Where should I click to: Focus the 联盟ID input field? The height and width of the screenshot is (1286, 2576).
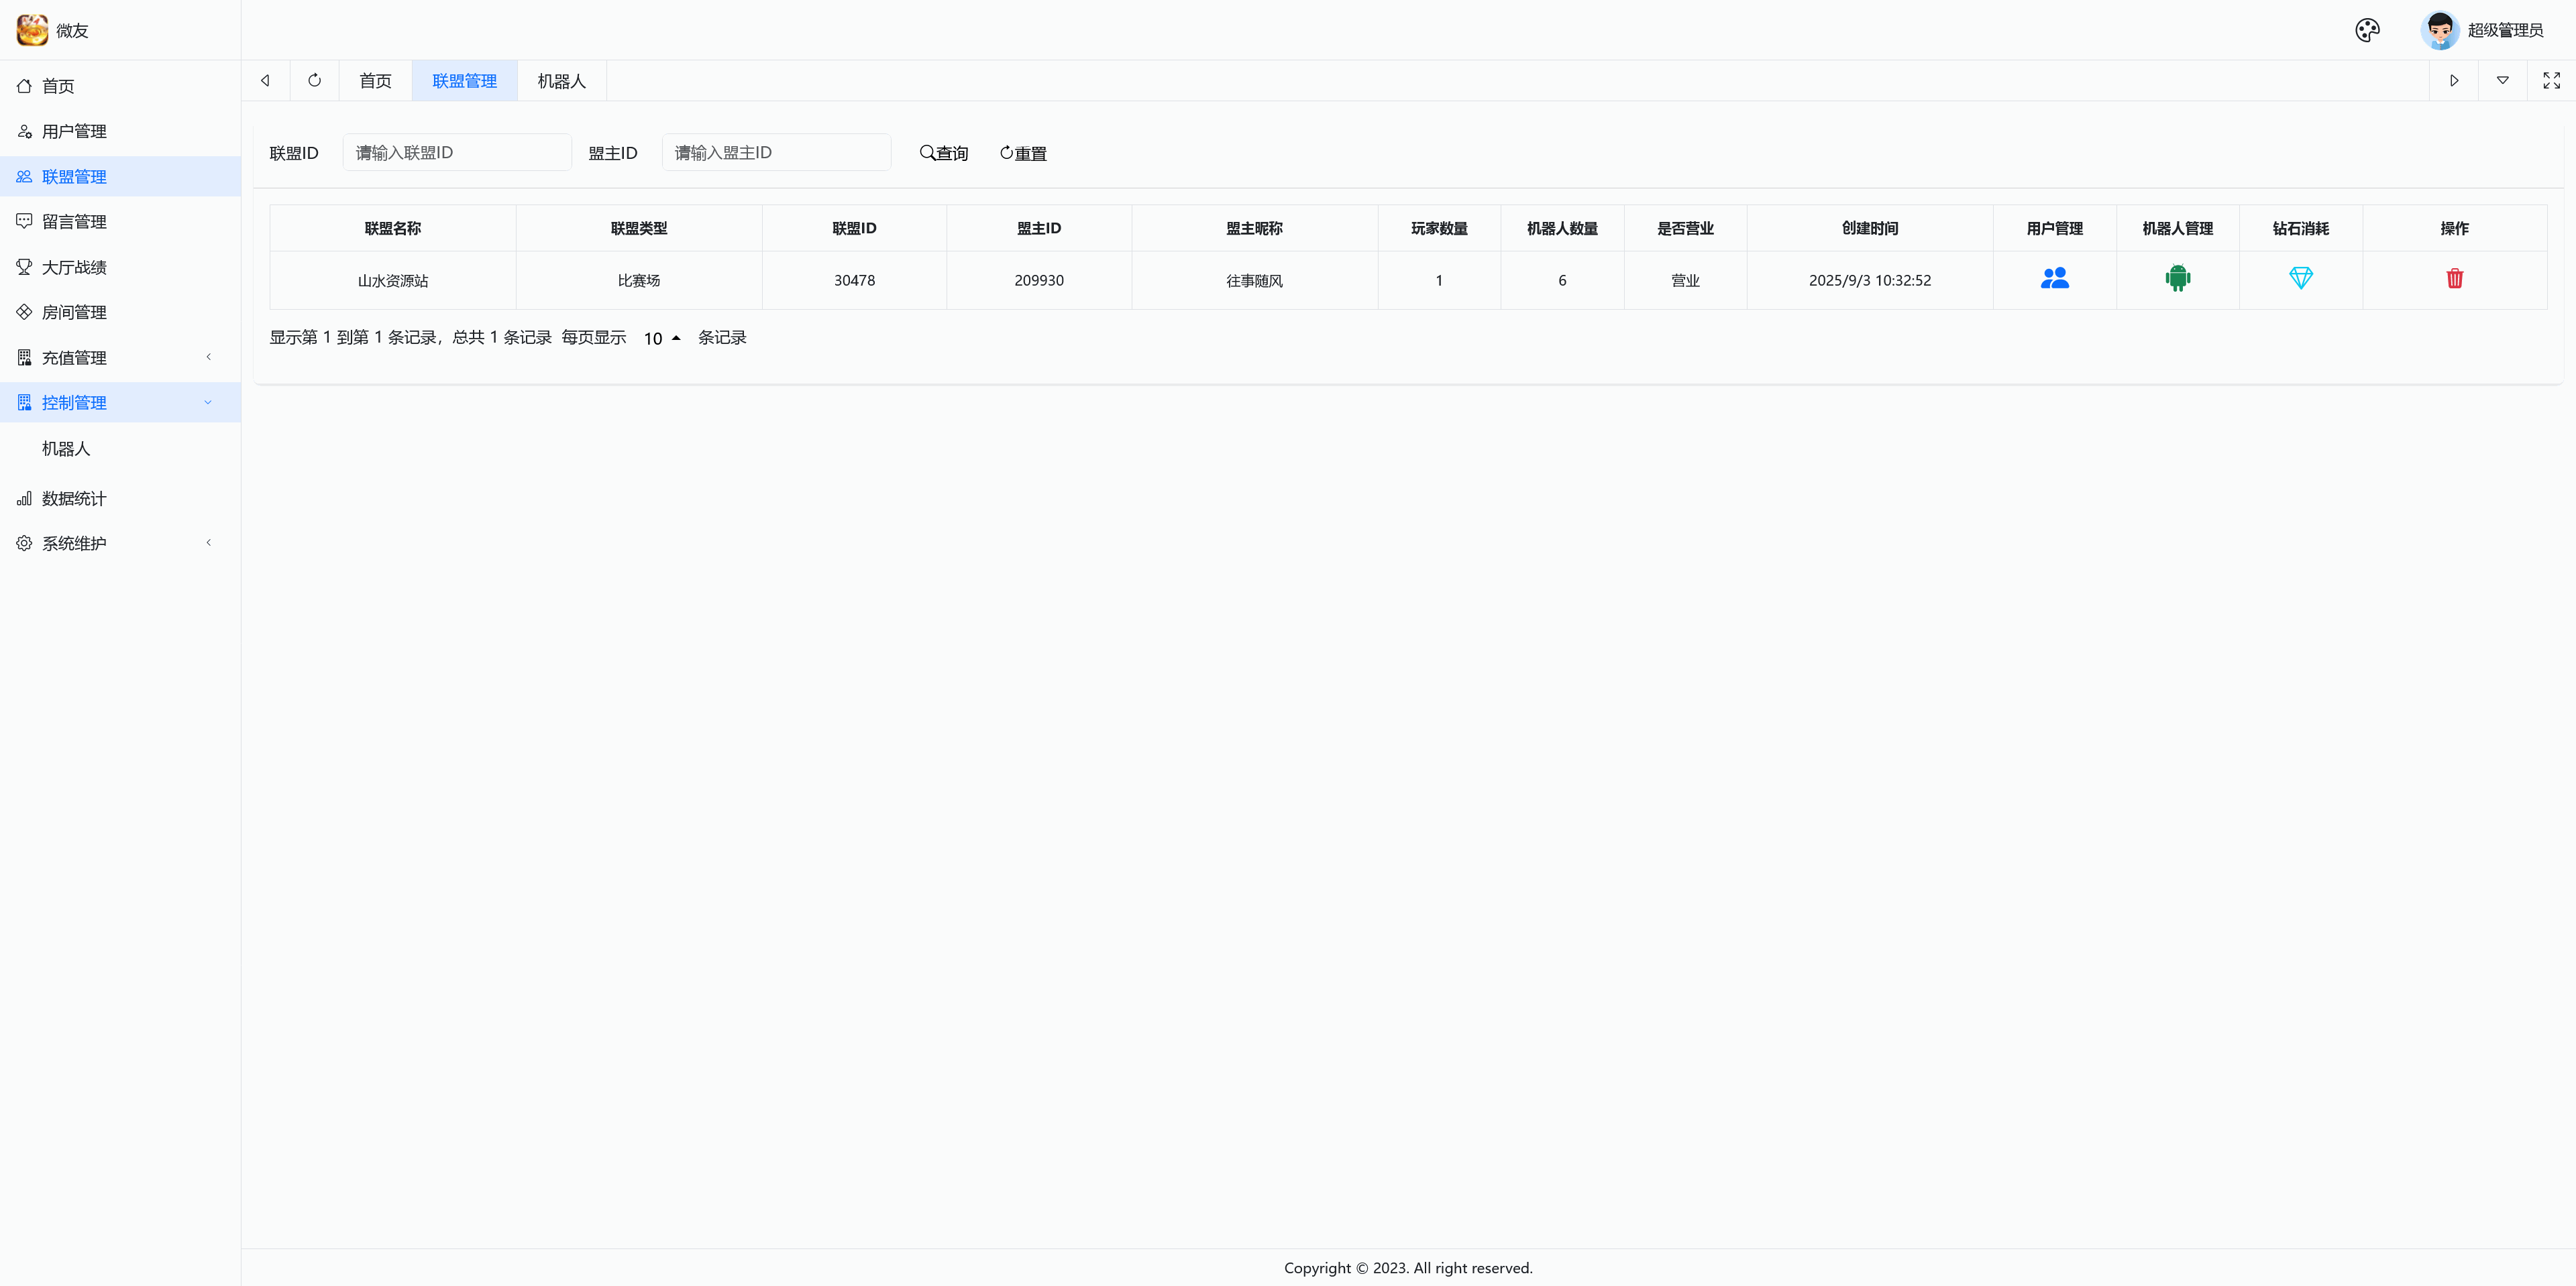coord(457,153)
